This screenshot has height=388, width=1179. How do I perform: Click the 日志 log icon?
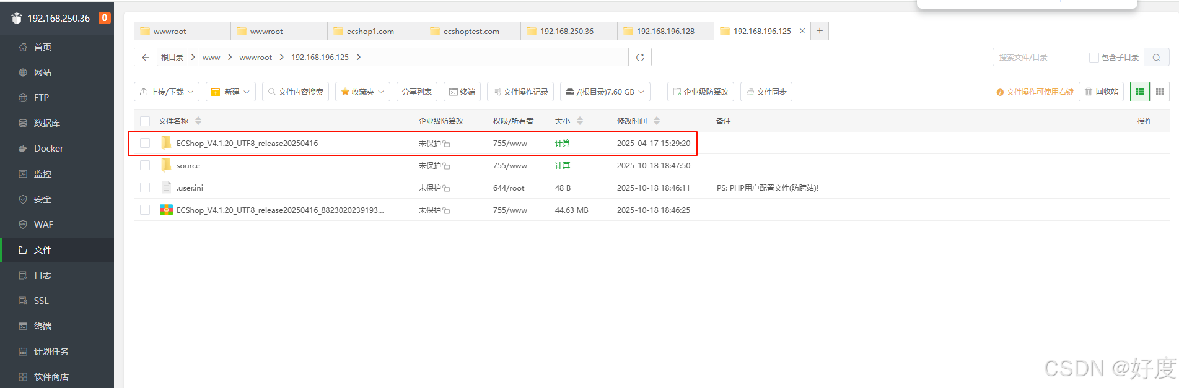click(x=23, y=275)
